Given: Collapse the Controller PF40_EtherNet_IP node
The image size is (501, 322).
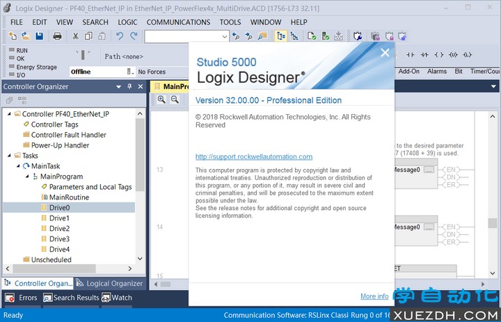Looking at the screenshot, I should [x=9, y=114].
